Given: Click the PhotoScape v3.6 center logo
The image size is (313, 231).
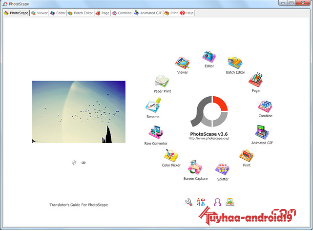Looking at the screenshot, I should (x=209, y=111).
